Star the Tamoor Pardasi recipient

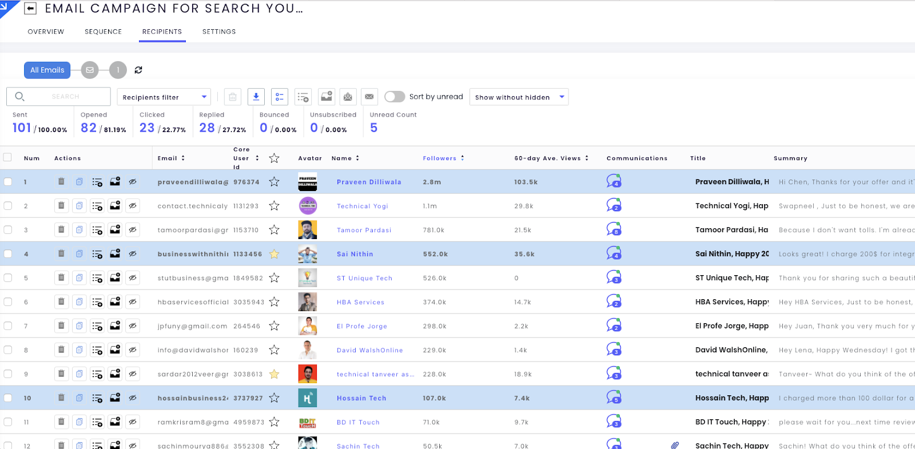274,230
